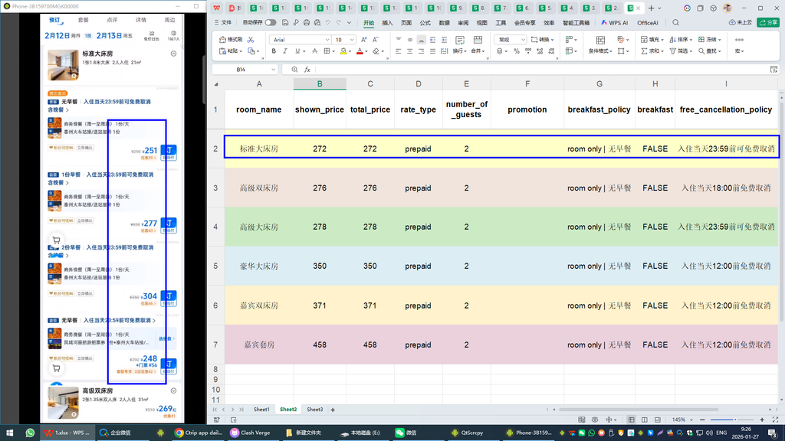Toggle the auto-save (自动保存) switch

coord(271,22)
